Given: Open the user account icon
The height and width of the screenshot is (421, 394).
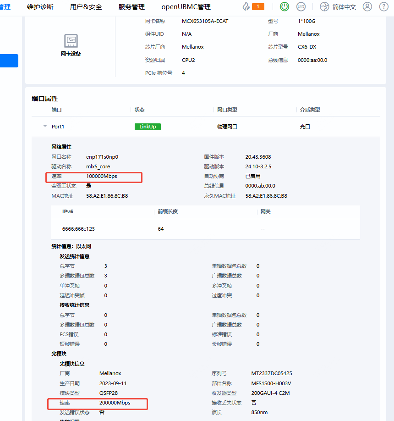Looking at the screenshot, I should 367,7.
